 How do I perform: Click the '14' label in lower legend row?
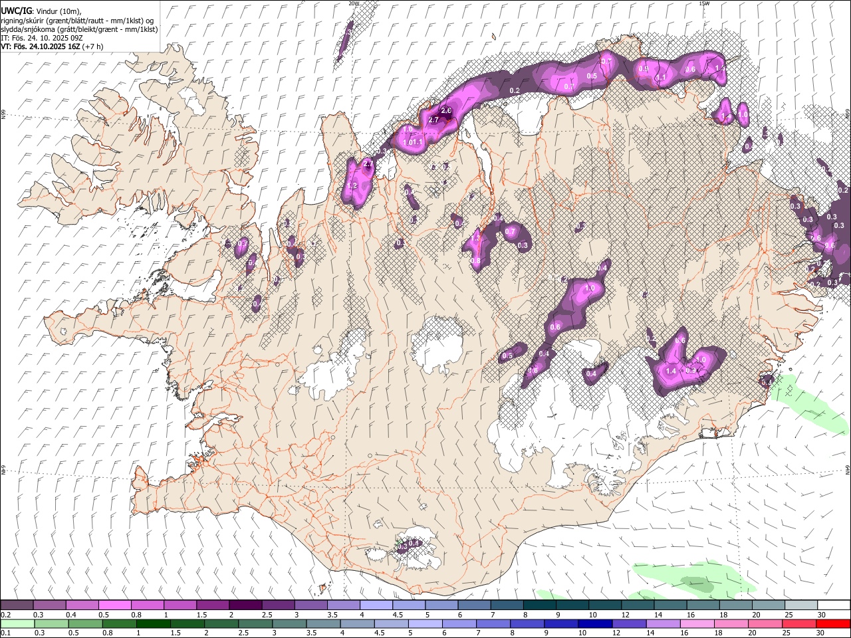tap(650, 633)
